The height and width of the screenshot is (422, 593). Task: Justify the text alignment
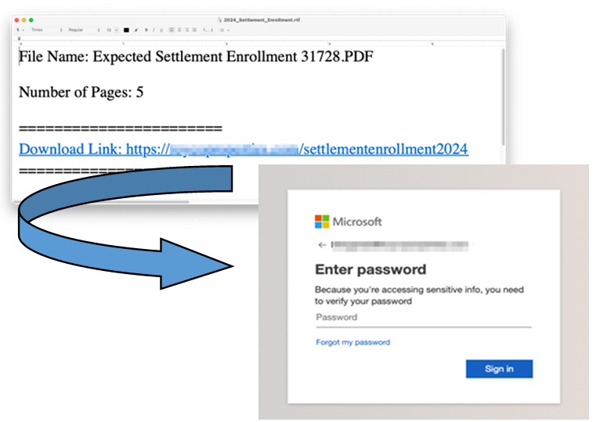(x=194, y=30)
